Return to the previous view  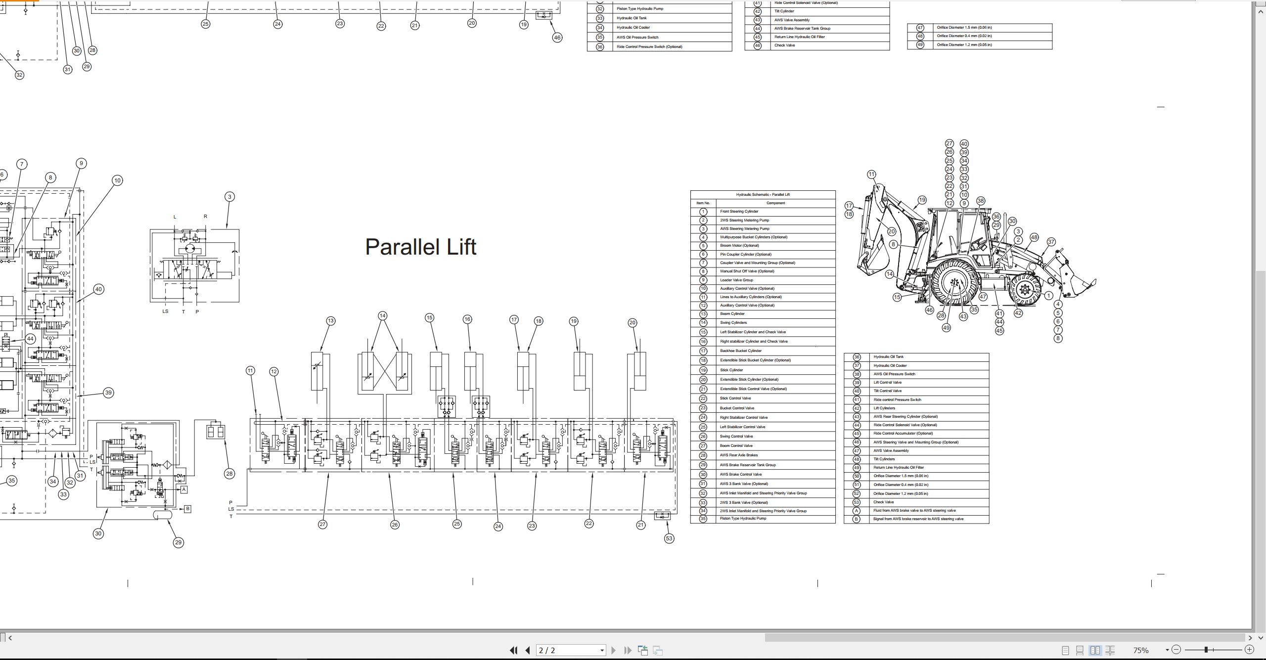point(643,650)
